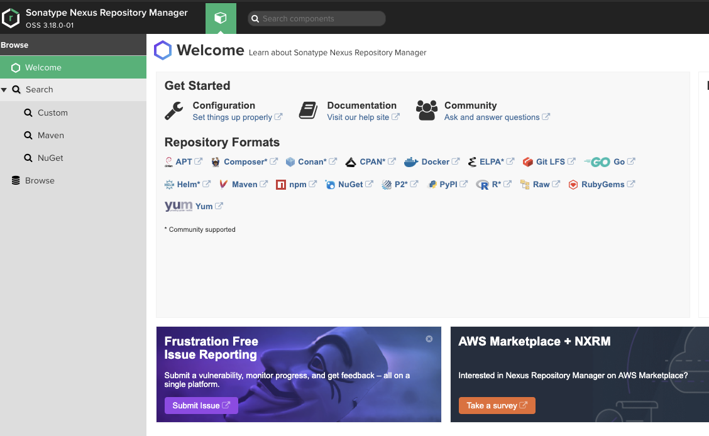Viewport: 709px width, 436px height.
Task: Click the Configuration wrench icon
Action: pos(174,111)
